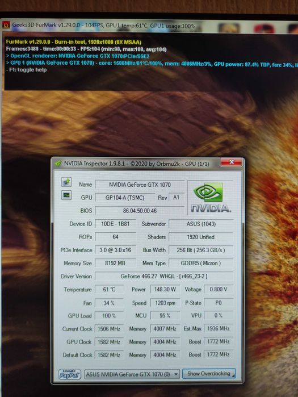Click the Bus Width value 256 Bit
Viewport: 298px width, 397px height.
coord(201,250)
